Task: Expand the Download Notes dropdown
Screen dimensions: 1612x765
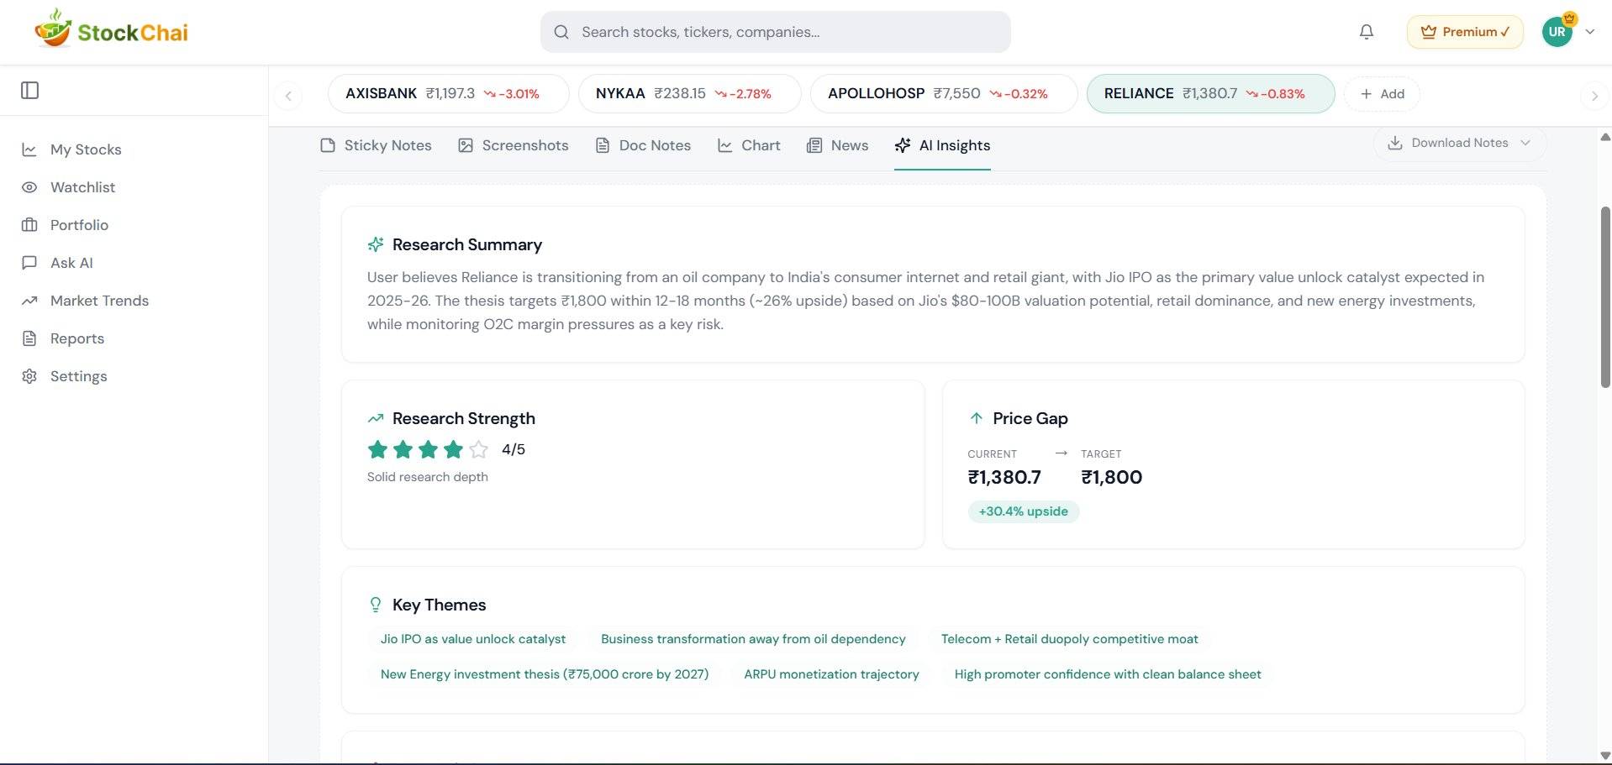Action: point(1459,142)
